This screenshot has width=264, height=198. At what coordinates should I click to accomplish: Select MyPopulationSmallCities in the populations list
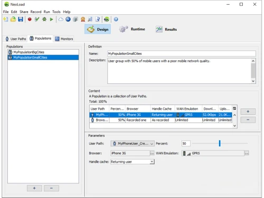pyautogui.click(x=43, y=58)
